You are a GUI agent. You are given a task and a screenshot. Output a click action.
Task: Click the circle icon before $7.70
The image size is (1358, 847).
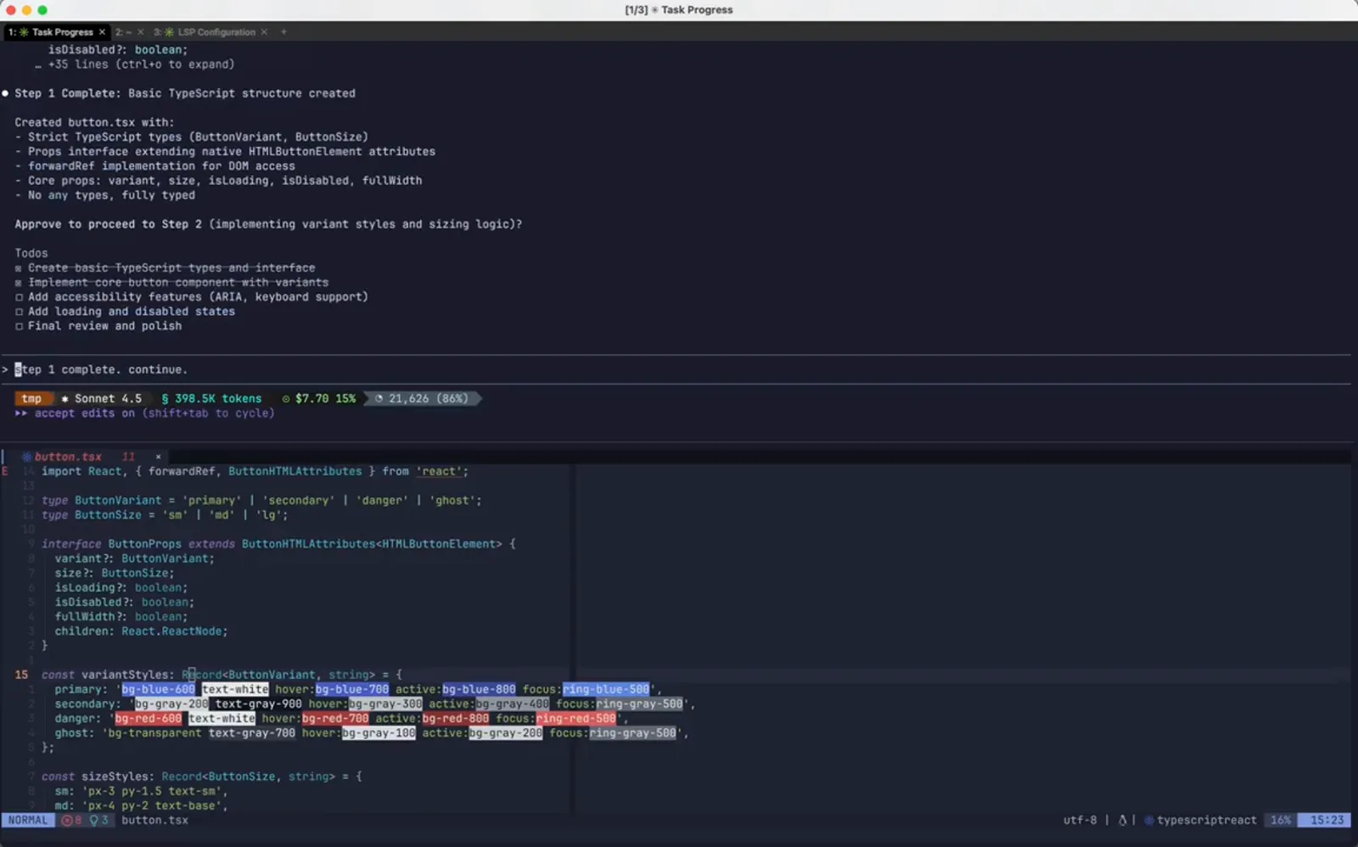pos(286,399)
